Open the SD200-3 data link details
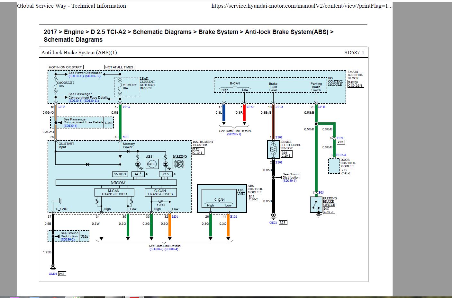The height and width of the screenshot is (298, 452). pos(234,134)
